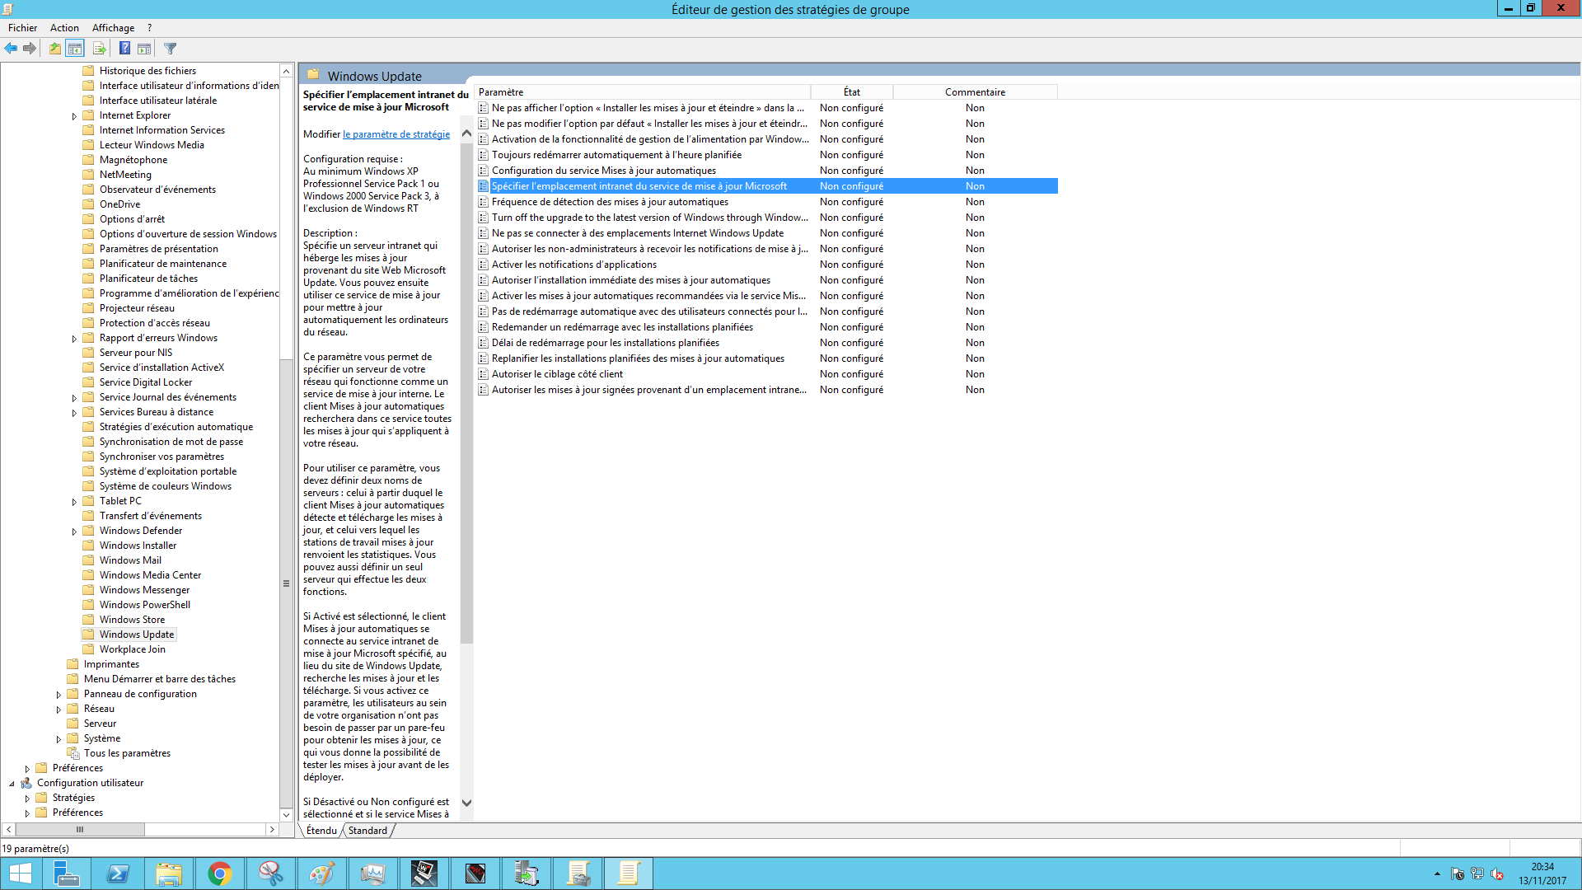Open Server Manager from the taskbar
The image size is (1582, 890).
coord(66,874)
